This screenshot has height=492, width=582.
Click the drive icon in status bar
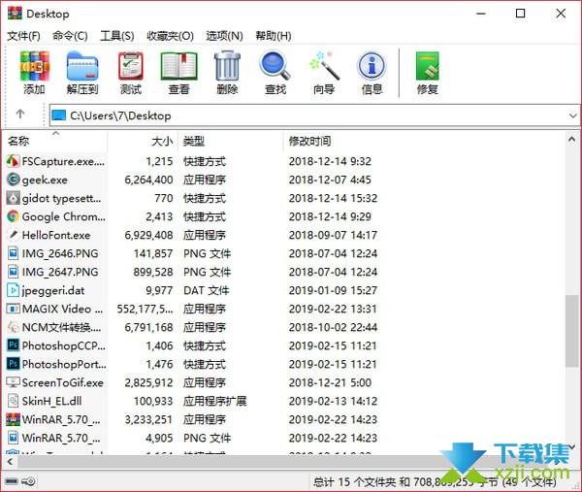11,481
